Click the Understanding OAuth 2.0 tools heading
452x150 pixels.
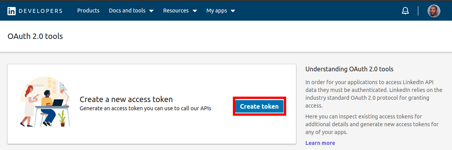(x=349, y=69)
